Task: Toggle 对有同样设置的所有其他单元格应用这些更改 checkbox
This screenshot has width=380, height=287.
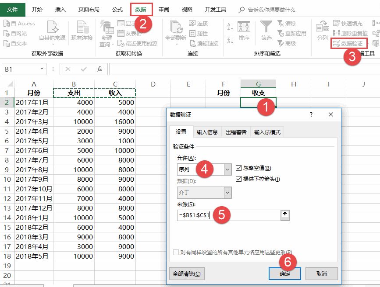Action: click(176, 252)
